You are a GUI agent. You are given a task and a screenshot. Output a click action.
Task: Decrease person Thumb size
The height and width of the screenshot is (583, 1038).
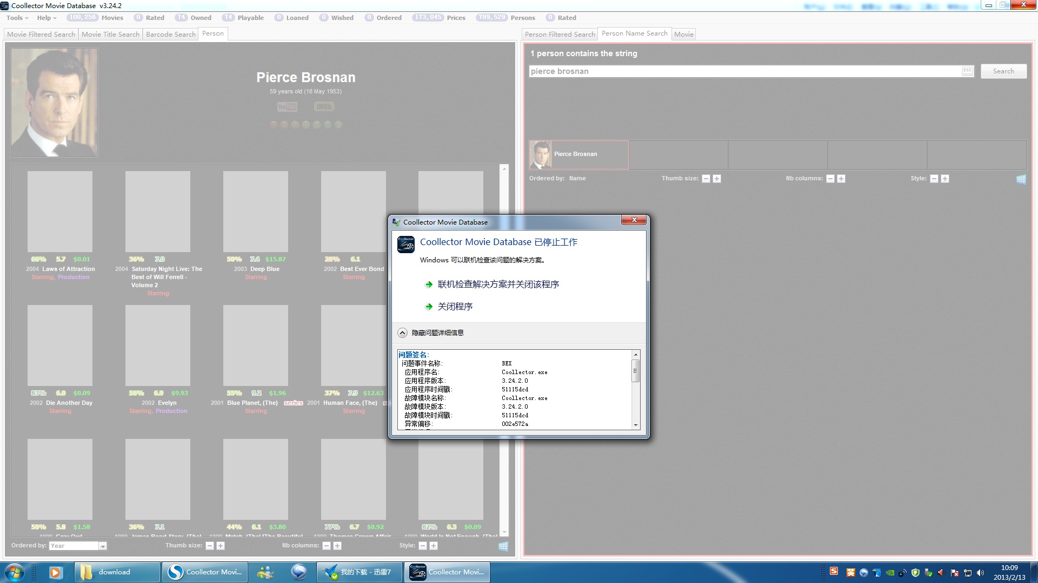point(706,179)
